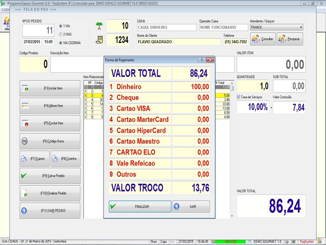This screenshot has height=245, width=326.
Task: Click the Telefone field
Action: coord(236,42)
